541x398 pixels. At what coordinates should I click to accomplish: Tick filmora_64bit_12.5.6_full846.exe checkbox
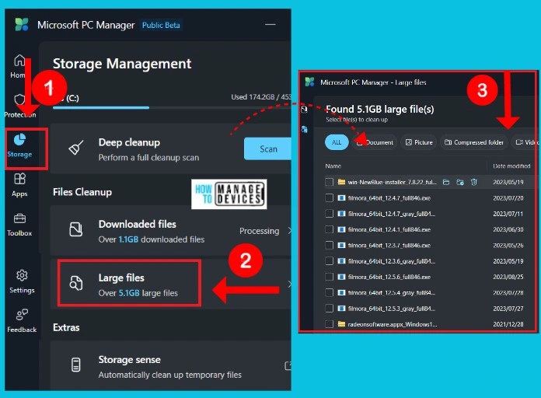[329, 277]
